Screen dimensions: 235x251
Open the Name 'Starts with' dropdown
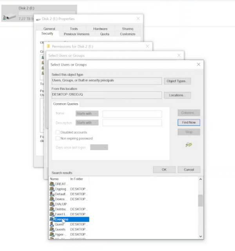click(87, 114)
